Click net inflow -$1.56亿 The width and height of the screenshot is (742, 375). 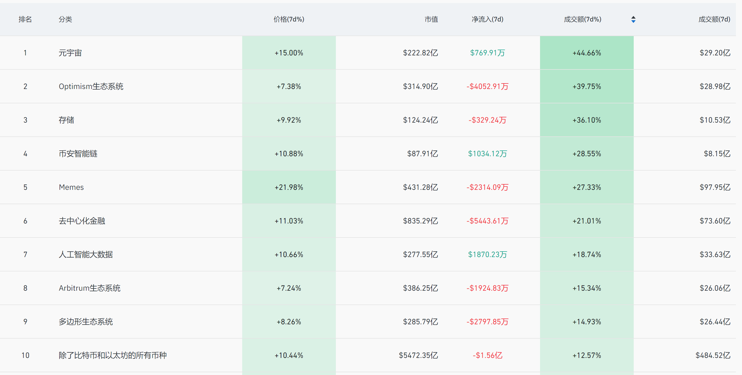coord(487,355)
